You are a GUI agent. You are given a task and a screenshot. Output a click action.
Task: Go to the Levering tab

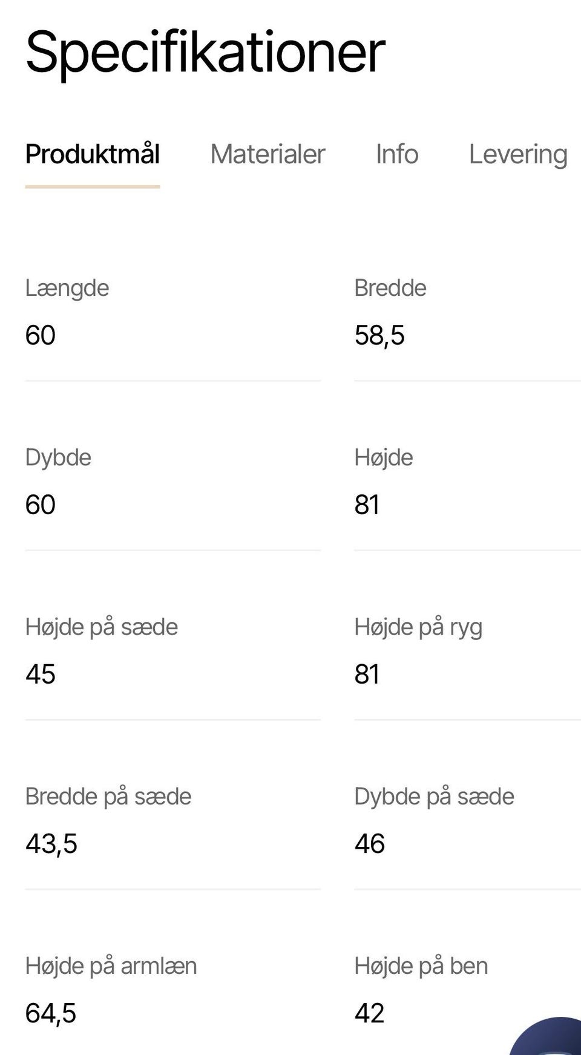coord(518,154)
